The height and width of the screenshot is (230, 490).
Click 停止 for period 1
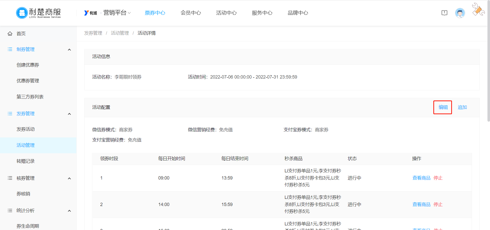coord(438,178)
